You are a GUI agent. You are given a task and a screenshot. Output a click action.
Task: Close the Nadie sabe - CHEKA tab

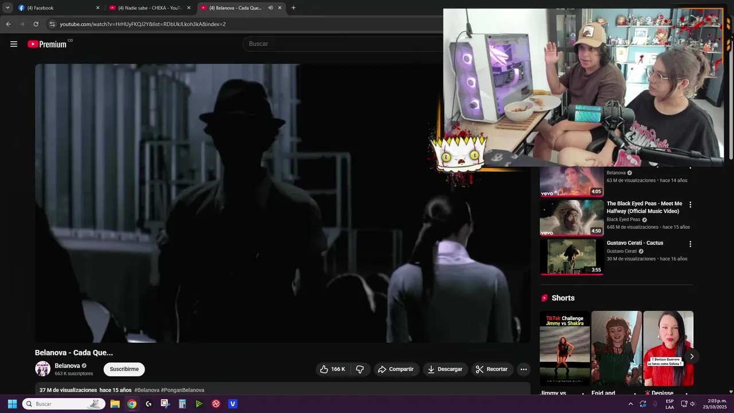click(x=189, y=8)
